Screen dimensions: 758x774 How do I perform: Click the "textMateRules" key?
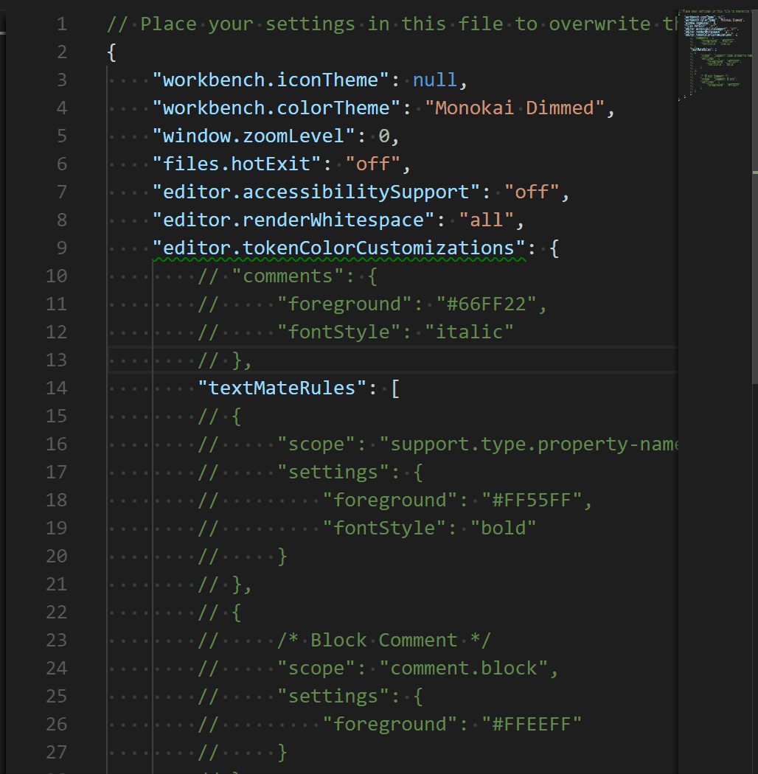(x=282, y=388)
